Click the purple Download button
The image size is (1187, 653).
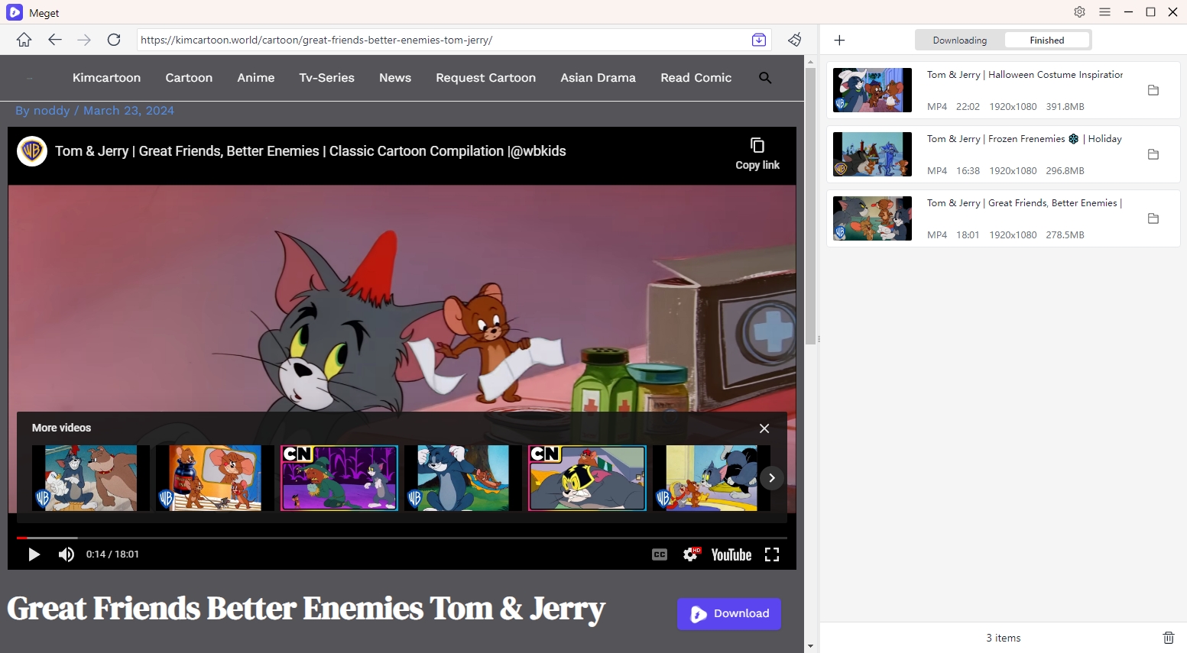coord(729,614)
